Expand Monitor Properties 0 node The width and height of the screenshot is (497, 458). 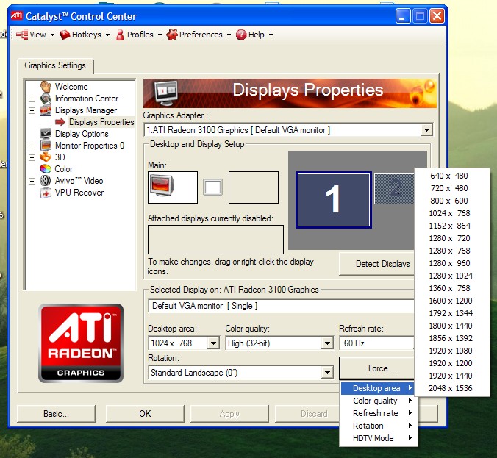pyautogui.click(x=32, y=146)
